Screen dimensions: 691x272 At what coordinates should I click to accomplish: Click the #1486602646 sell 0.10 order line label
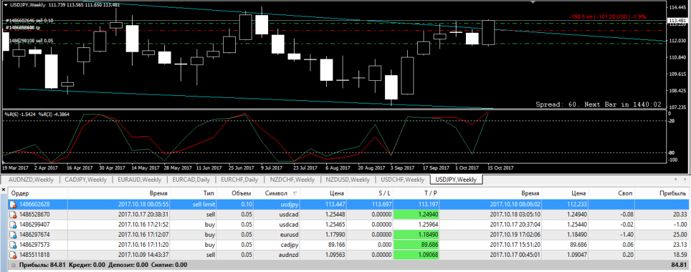[x=30, y=20]
